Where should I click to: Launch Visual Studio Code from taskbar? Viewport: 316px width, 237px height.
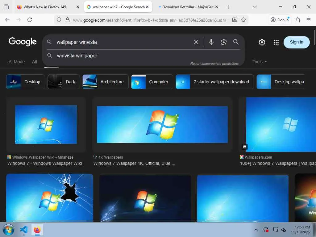[x=24, y=230]
